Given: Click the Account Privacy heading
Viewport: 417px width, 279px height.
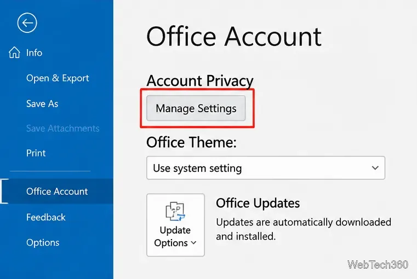Looking at the screenshot, I should click(199, 80).
